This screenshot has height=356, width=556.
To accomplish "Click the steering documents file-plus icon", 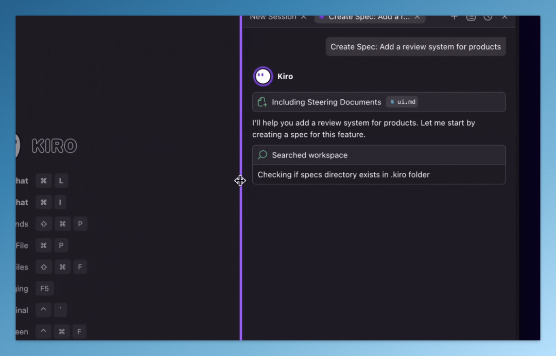I will pos(262,102).
